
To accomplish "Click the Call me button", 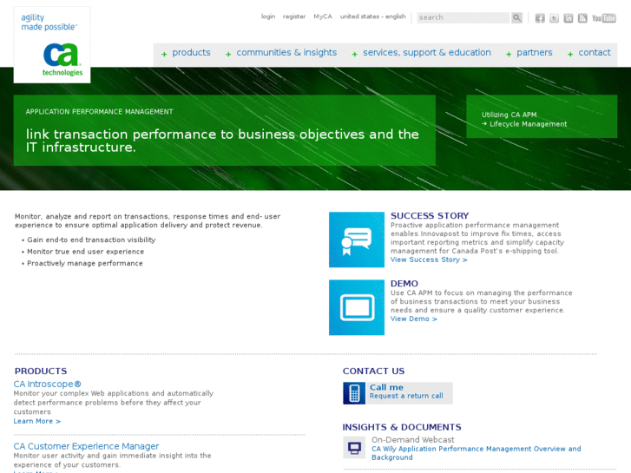I will coord(398,393).
